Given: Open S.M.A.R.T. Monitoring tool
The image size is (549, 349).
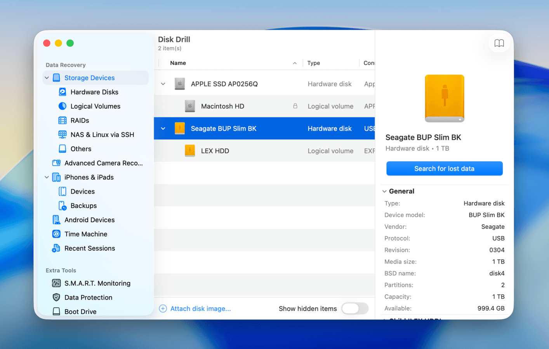Looking at the screenshot, I should click(97, 283).
